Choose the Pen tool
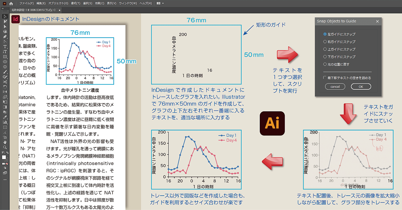This screenshot has height=210, width=402. pos(5,37)
